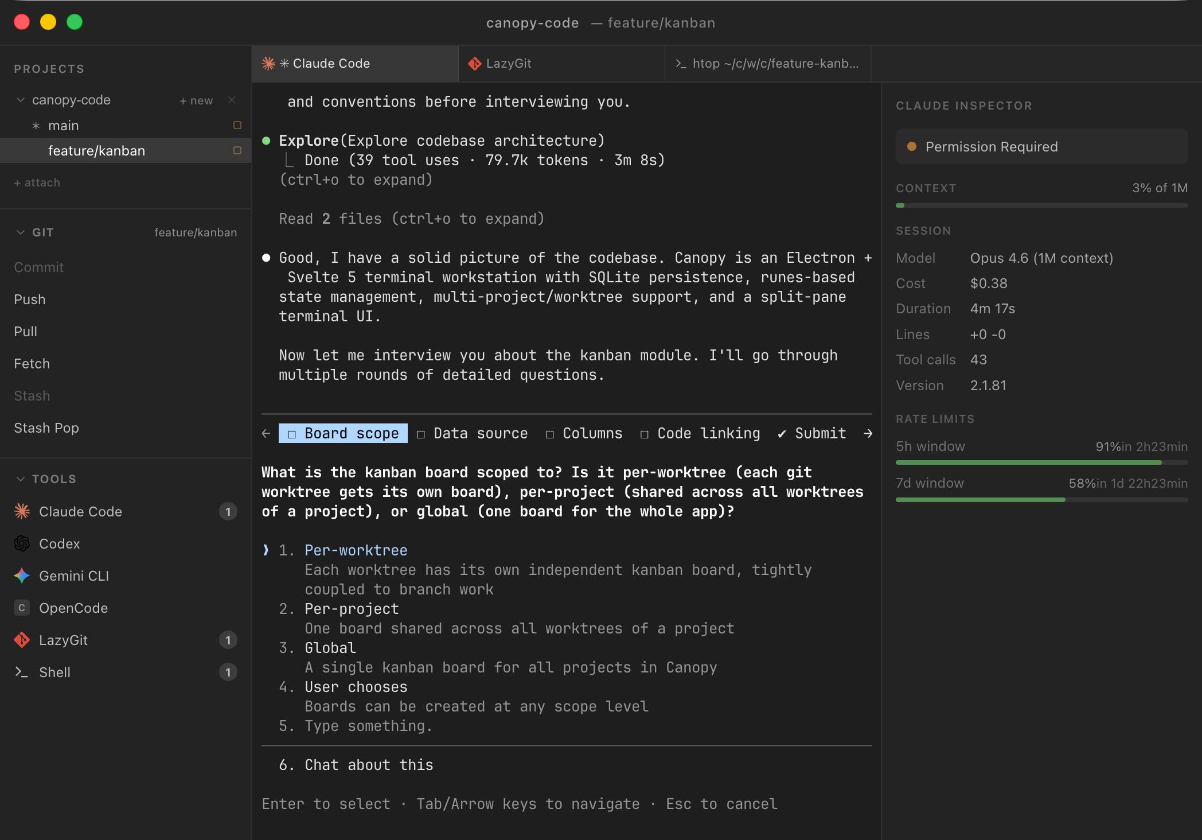Click the Claude Code tab's sunburst icon
The image size is (1202, 840).
[x=268, y=63]
